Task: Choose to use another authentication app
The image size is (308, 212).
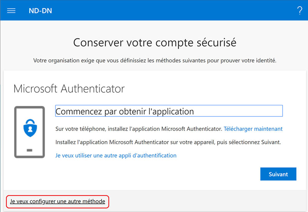Action: 116,155
